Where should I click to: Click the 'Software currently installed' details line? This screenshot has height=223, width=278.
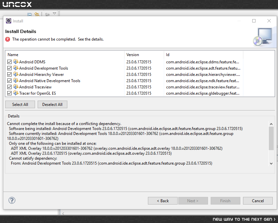tap(120, 136)
